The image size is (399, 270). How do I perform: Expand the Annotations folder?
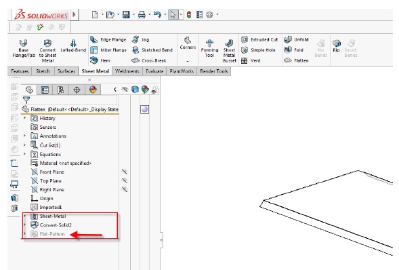point(24,136)
